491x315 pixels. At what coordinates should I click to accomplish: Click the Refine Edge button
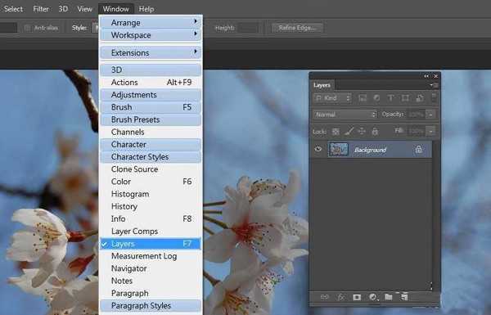pos(297,28)
